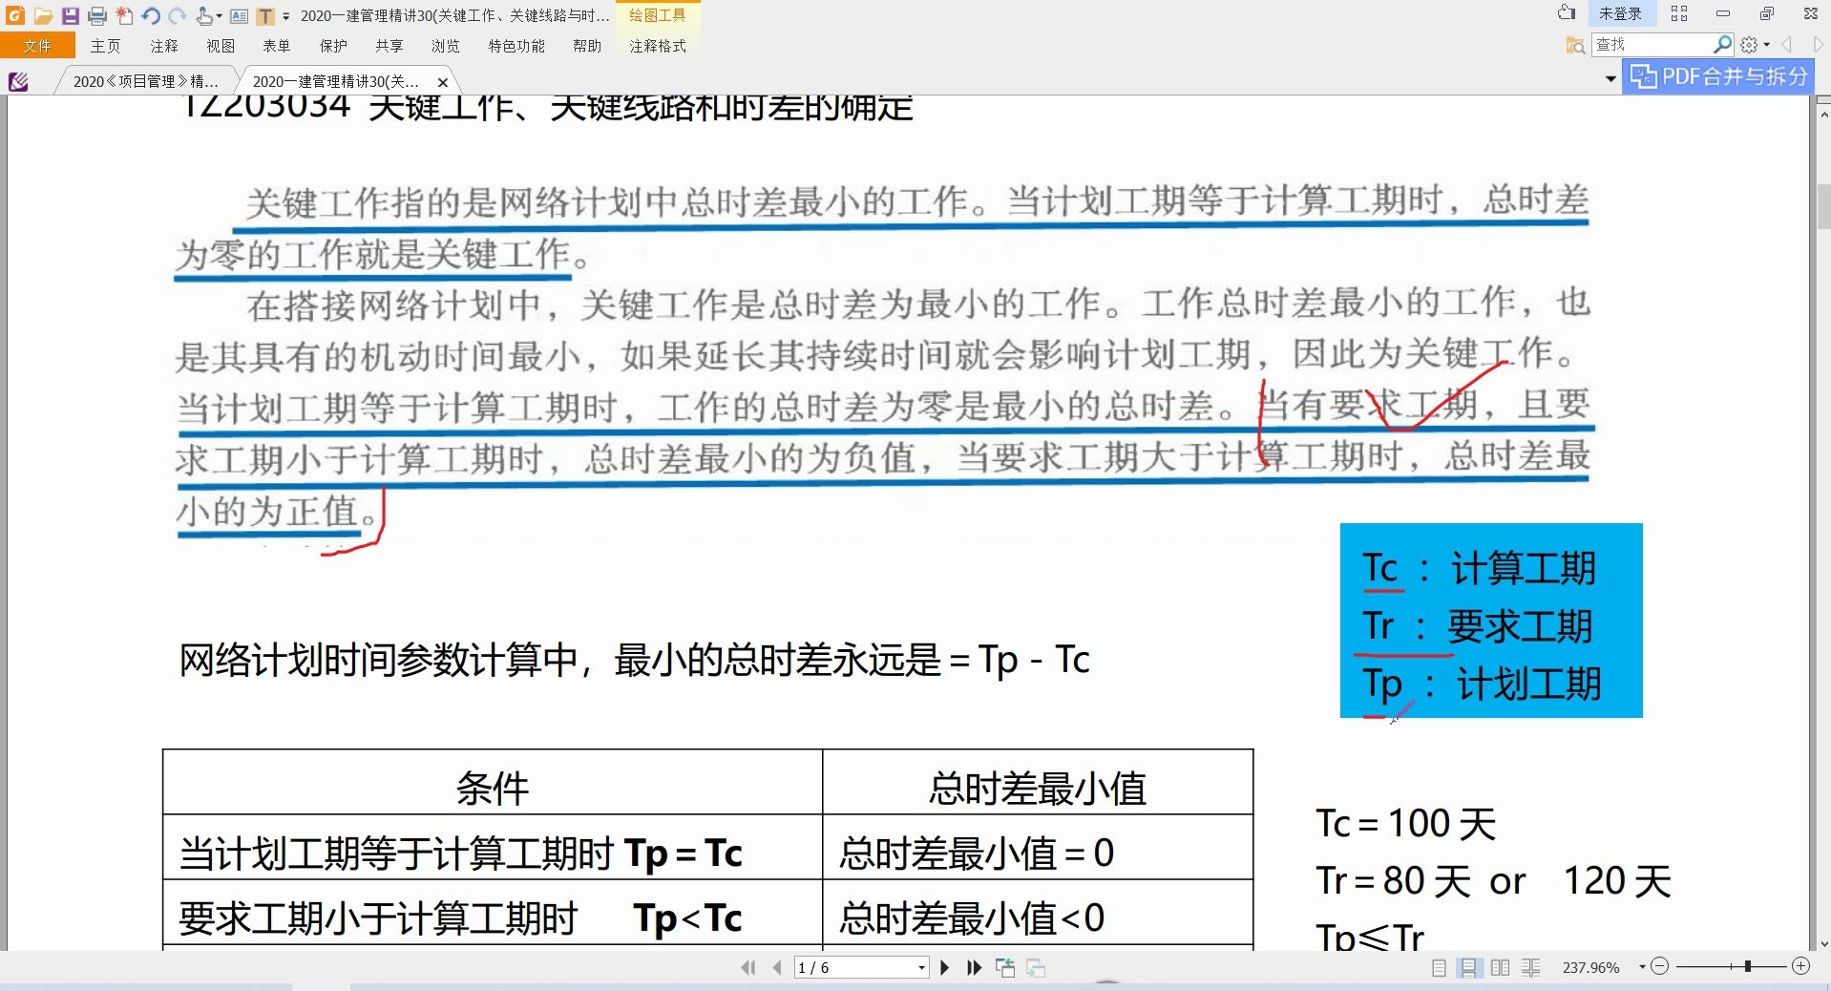Switch to continuous facing view mode
This screenshot has height=991, width=1831.
1531,968
